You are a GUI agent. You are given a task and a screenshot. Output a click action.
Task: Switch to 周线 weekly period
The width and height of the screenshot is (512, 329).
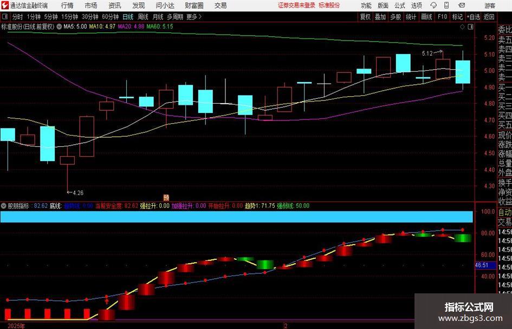pyautogui.click(x=142, y=17)
